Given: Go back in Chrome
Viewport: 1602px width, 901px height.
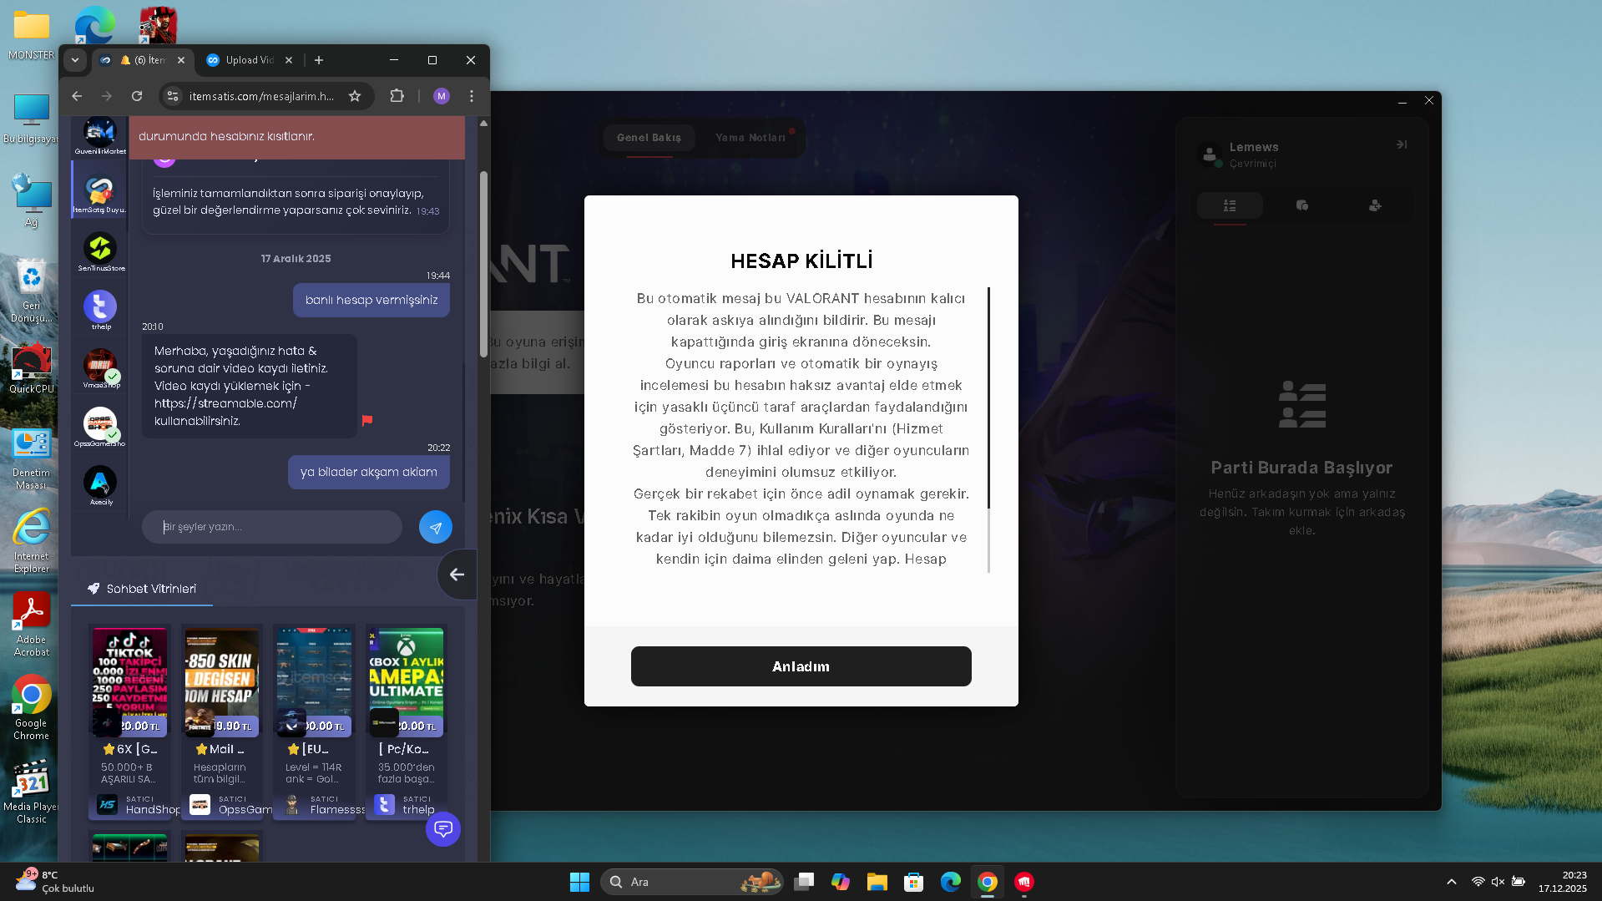Looking at the screenshot, I should 77,96.
